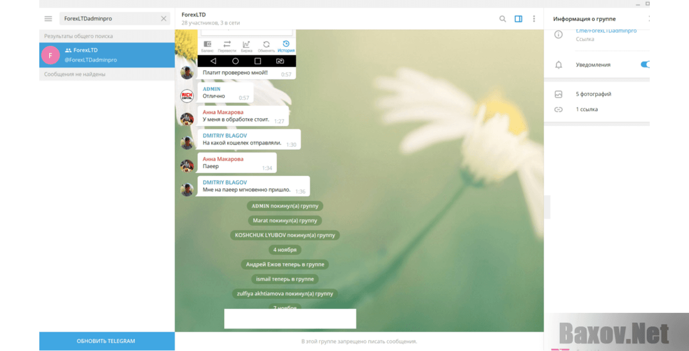Viewport: 689px width, 351px height.
Task: Click the DMITRIY BLAGOV name above wallet question
Action: point(225,135)
